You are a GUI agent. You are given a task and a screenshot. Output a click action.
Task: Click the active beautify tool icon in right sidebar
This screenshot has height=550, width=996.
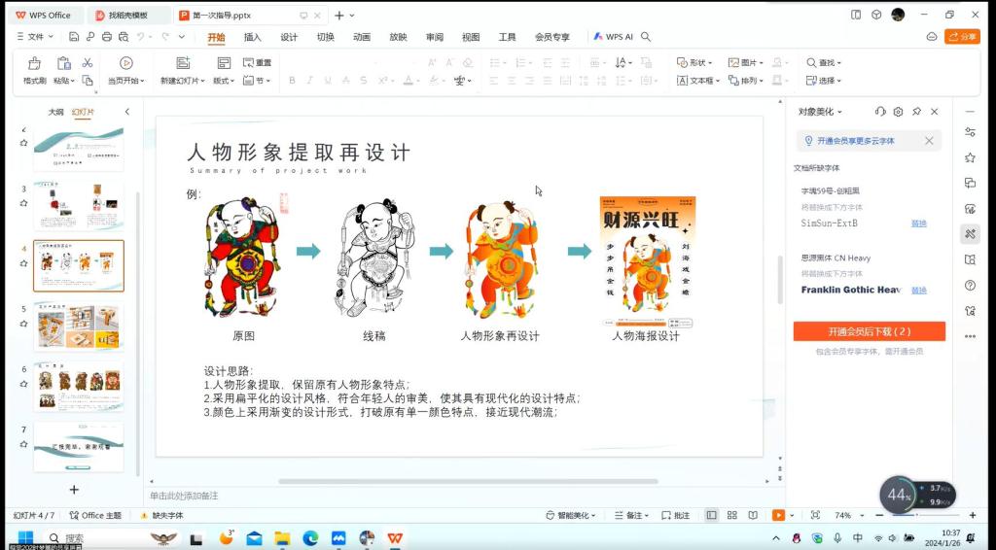(970, 234)
